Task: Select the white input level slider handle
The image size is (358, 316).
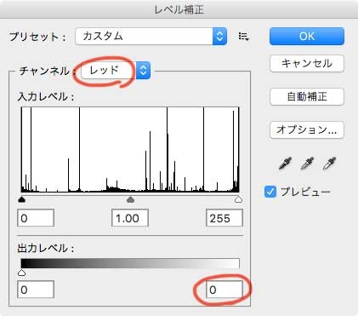Action: pyautogui.click(x=239, y=199)
